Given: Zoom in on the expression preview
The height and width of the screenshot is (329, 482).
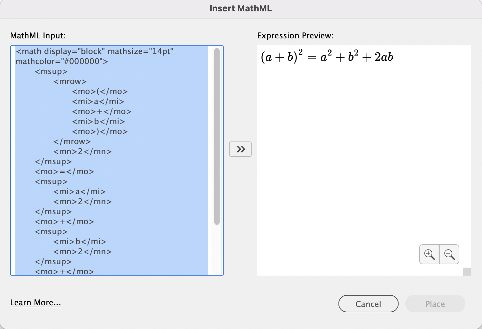Looking at the screenshot, I should click(x=429, y=254).
